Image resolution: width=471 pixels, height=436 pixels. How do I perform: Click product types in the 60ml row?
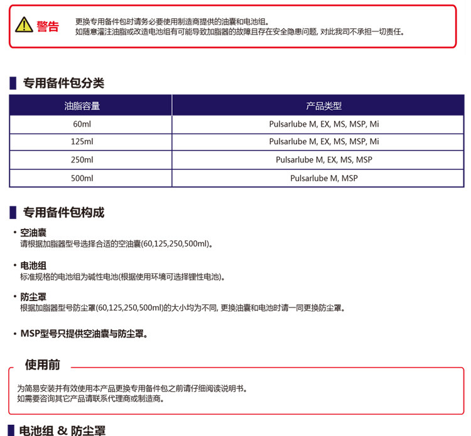(x=318, y=124)
